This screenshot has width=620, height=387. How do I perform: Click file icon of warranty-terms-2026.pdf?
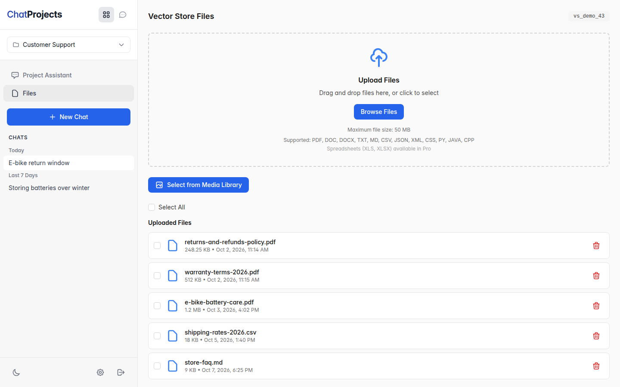point(173,276)
